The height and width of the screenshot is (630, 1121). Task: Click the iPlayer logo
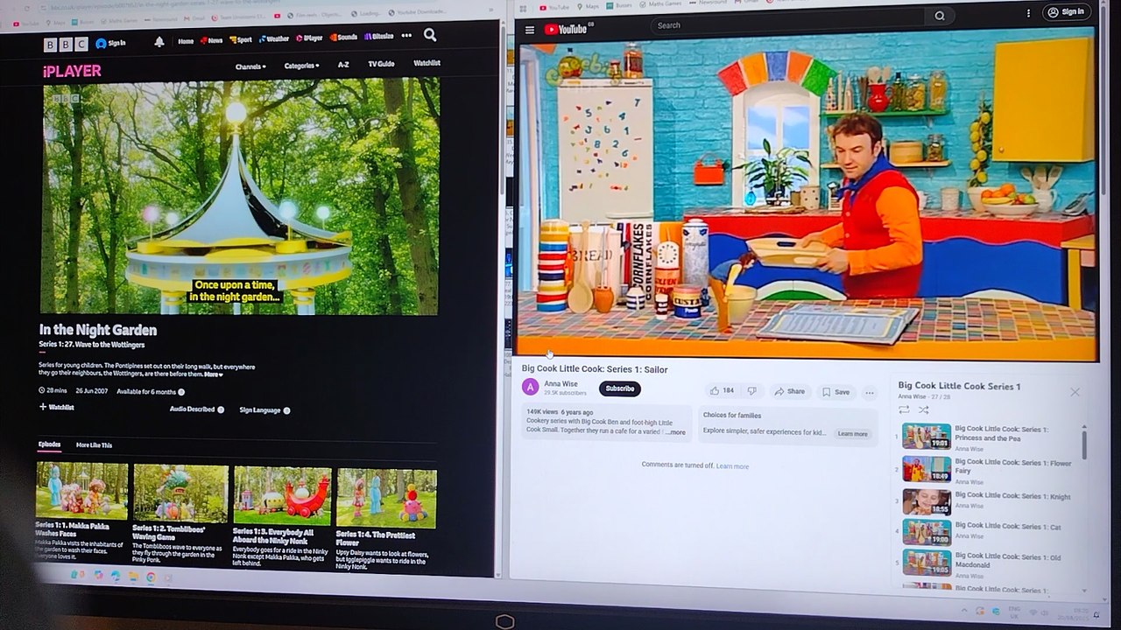click(x=72, y=71)
